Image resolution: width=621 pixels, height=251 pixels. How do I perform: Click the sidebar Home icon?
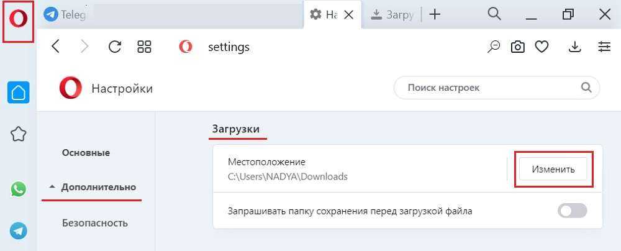point(19,93)
